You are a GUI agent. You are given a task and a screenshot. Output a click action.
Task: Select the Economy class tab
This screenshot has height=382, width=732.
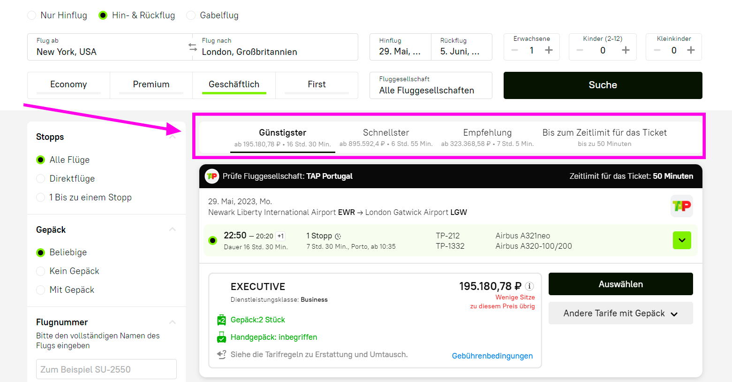(68, 84)
